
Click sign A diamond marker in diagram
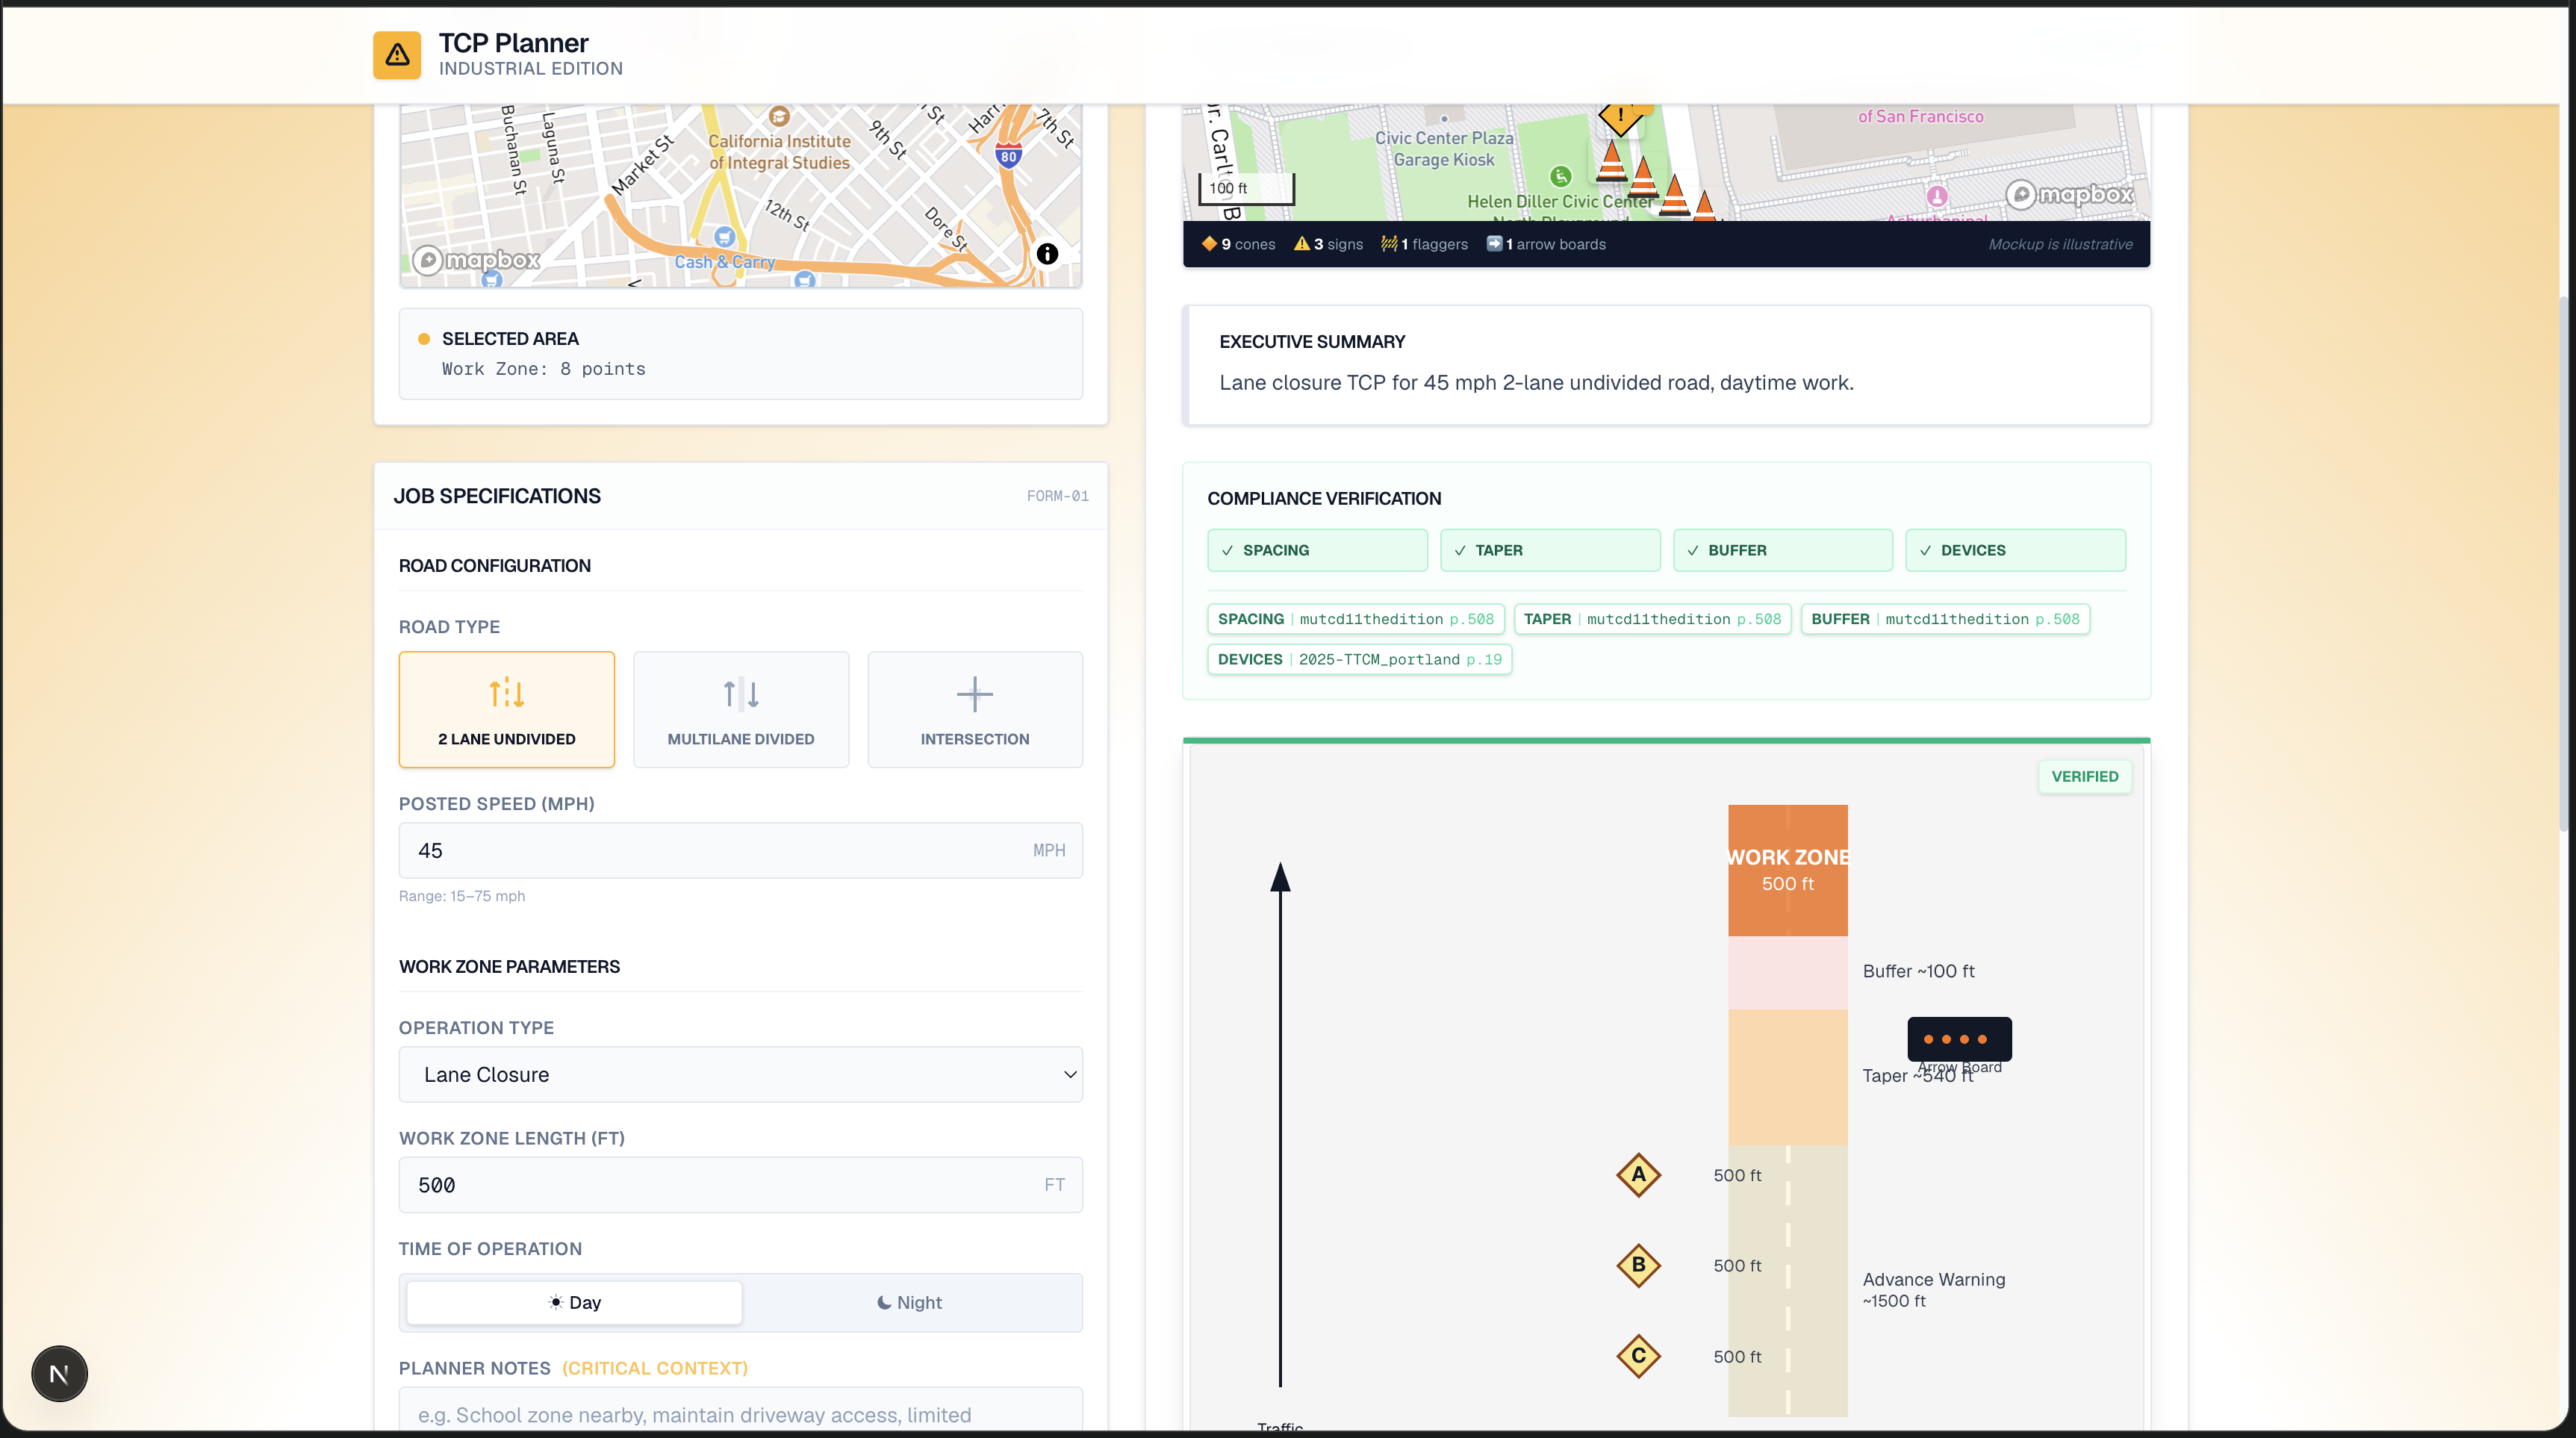pyautogui.click(x=1638, y=1174)
